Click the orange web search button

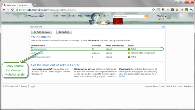click(145, 16)
